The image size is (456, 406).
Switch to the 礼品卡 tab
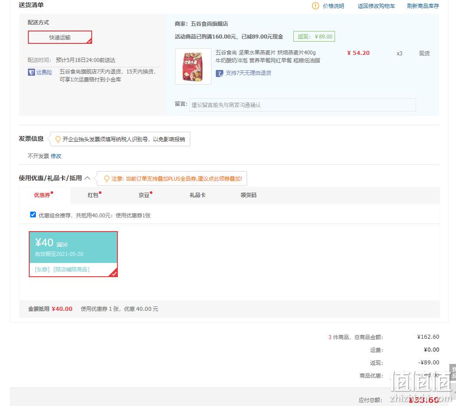pyautogui.click(x=198, y=195)
